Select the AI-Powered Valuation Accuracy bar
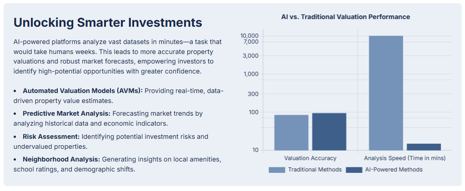 pyautogui.click(x=329, y=131)
